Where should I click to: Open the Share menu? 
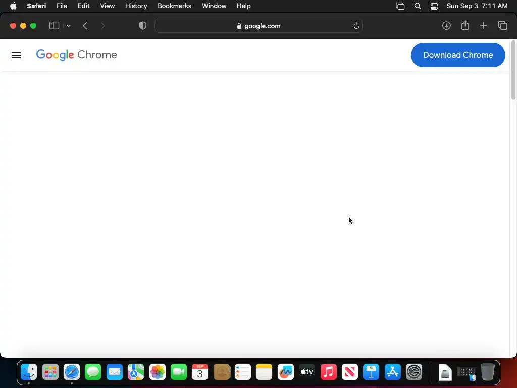pyautogui.click(x=465, y=25)
